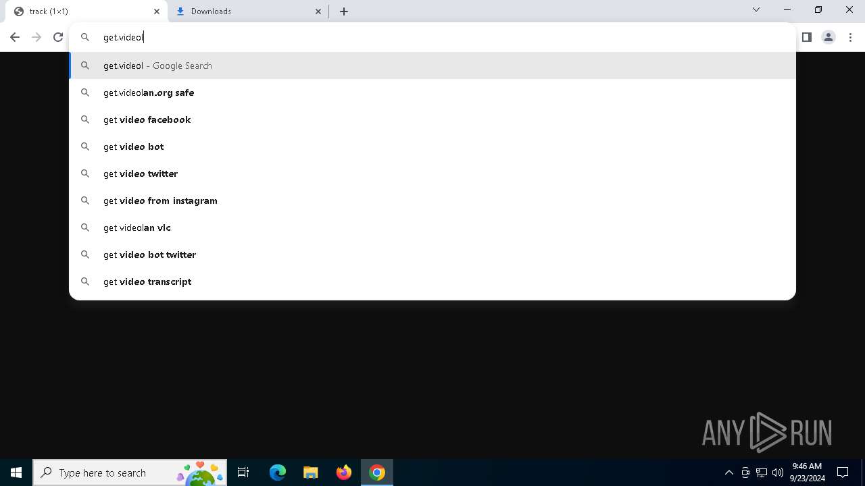Image resolution: width=865 pixels, height=486 pixels.
Task: Open the volume speaker tray icon
Action: pos(778,473)
